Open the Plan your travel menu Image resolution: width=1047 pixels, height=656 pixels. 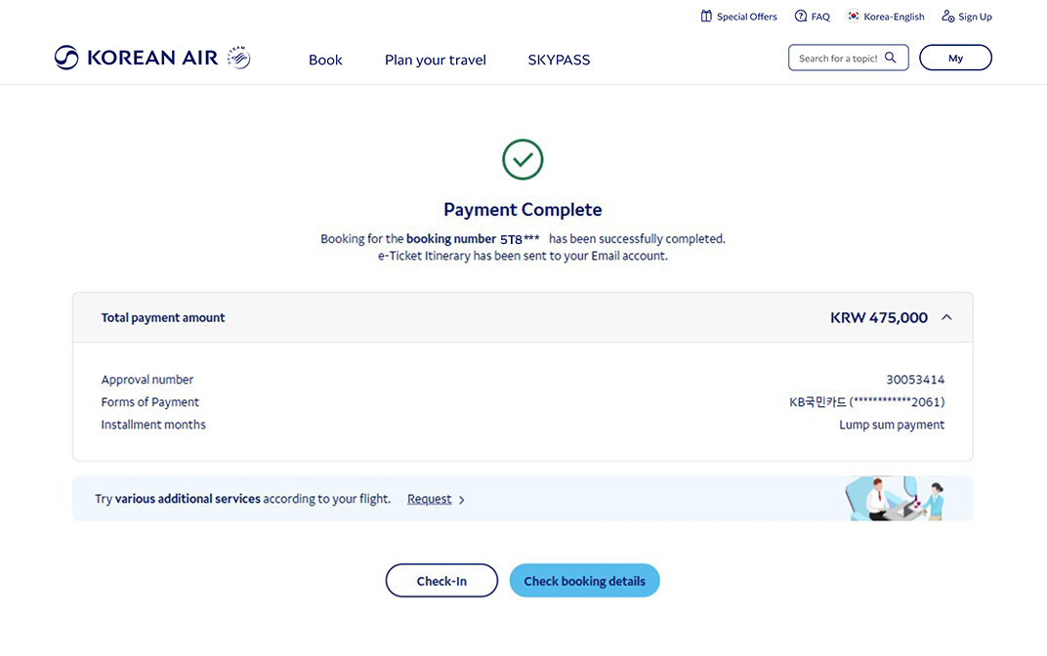coord(435,60)
